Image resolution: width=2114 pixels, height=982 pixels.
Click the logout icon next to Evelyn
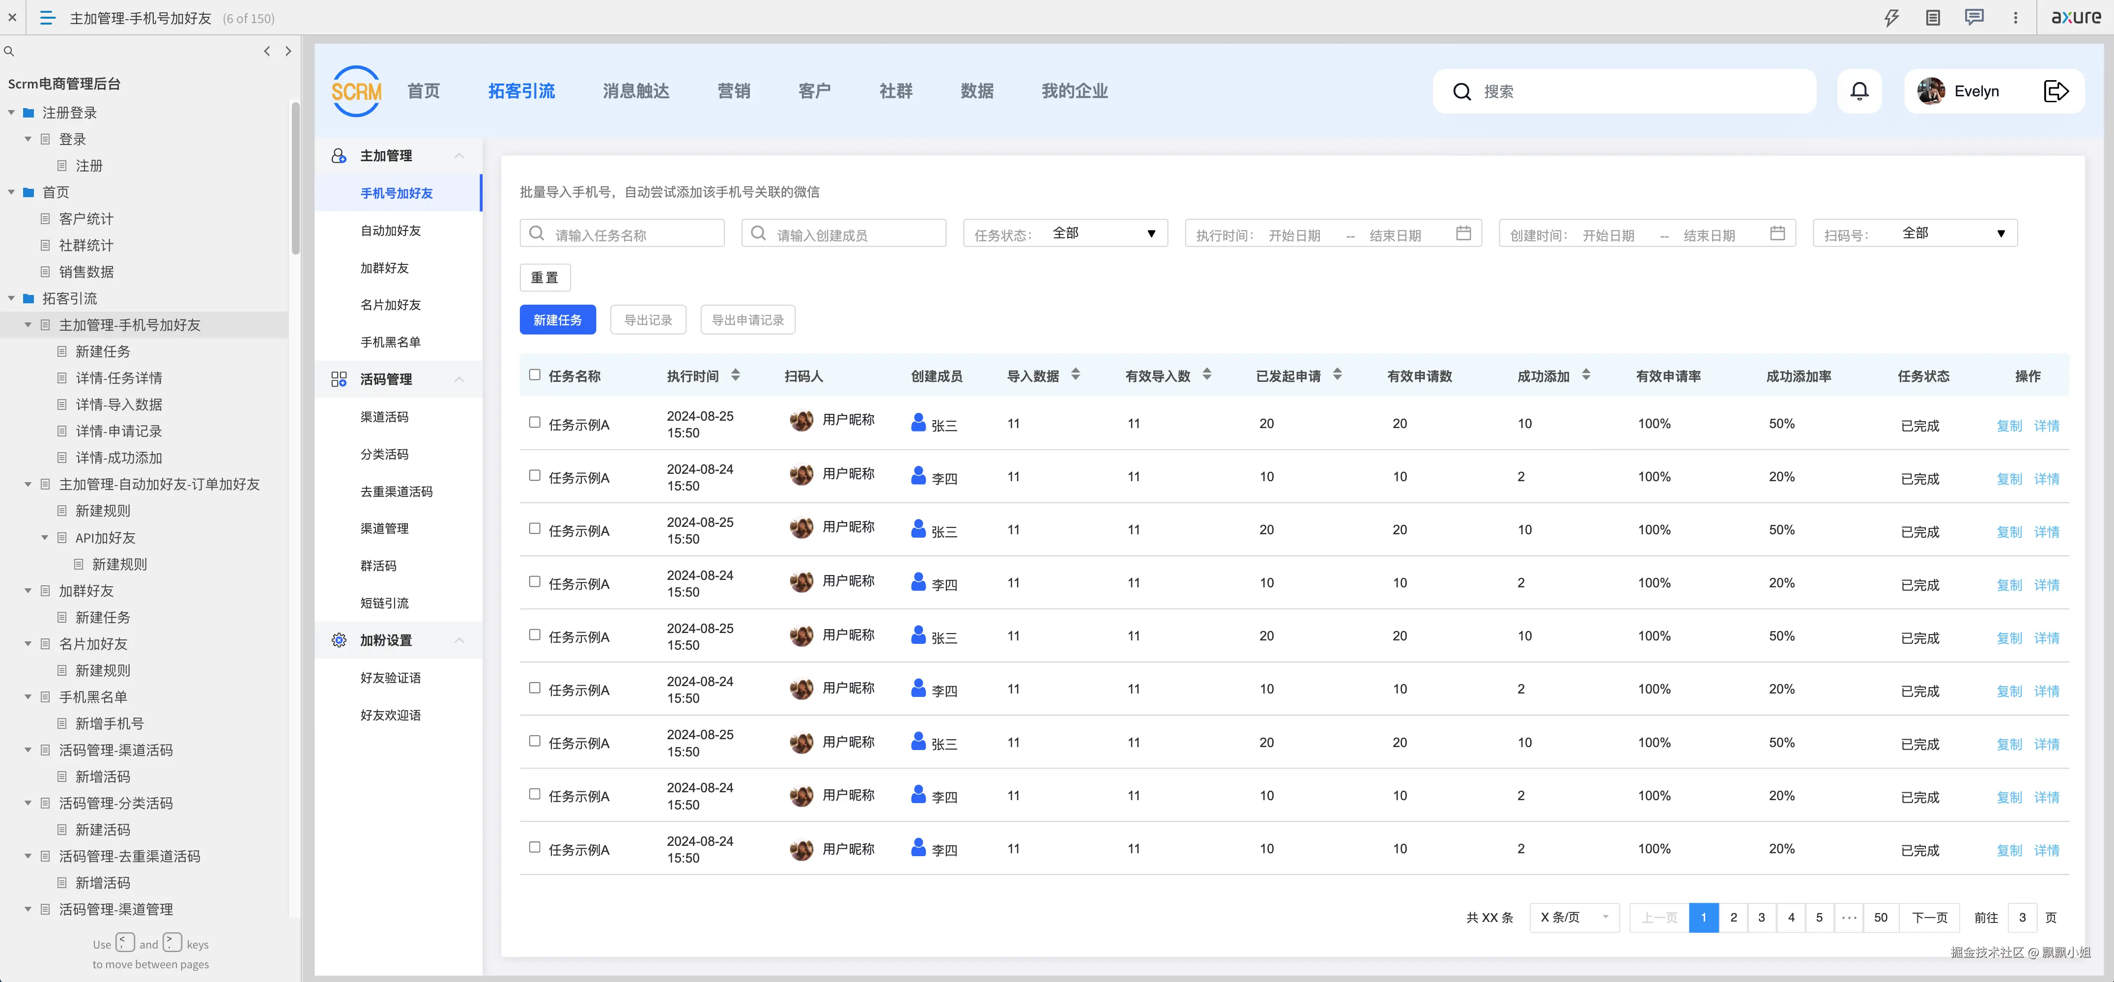(2057, 91)
